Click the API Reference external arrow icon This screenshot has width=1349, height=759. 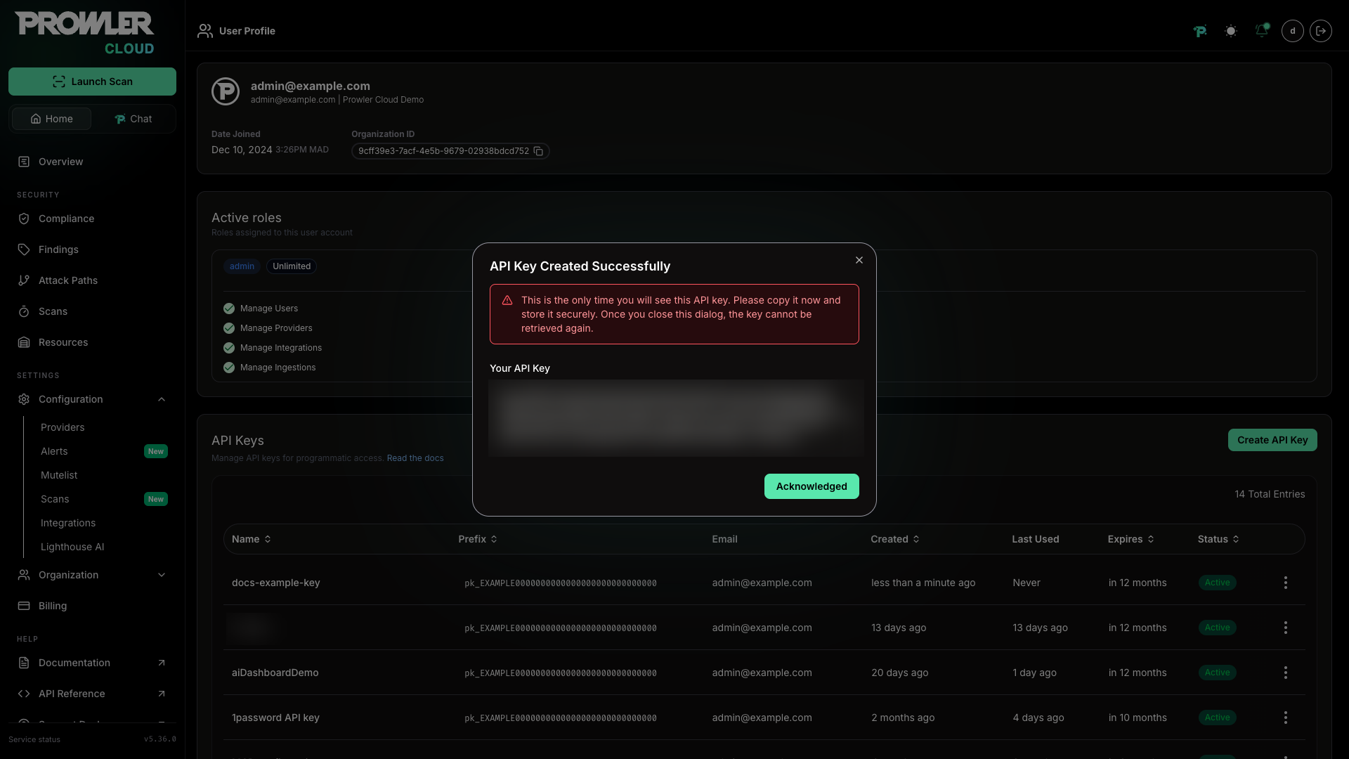(162, 694)
